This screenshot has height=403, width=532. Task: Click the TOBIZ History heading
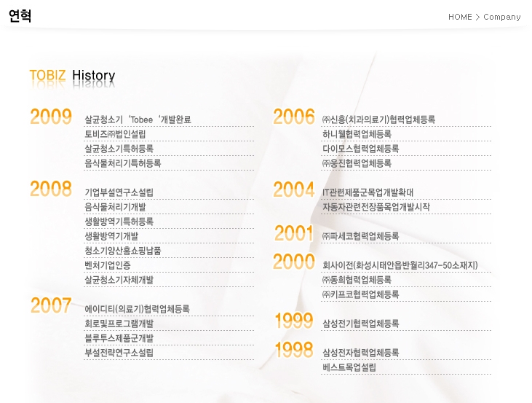click(x=72, y=76)
